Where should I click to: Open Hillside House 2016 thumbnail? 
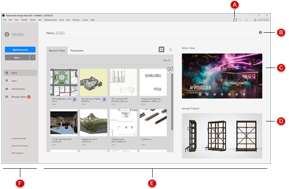coord(123,123)
